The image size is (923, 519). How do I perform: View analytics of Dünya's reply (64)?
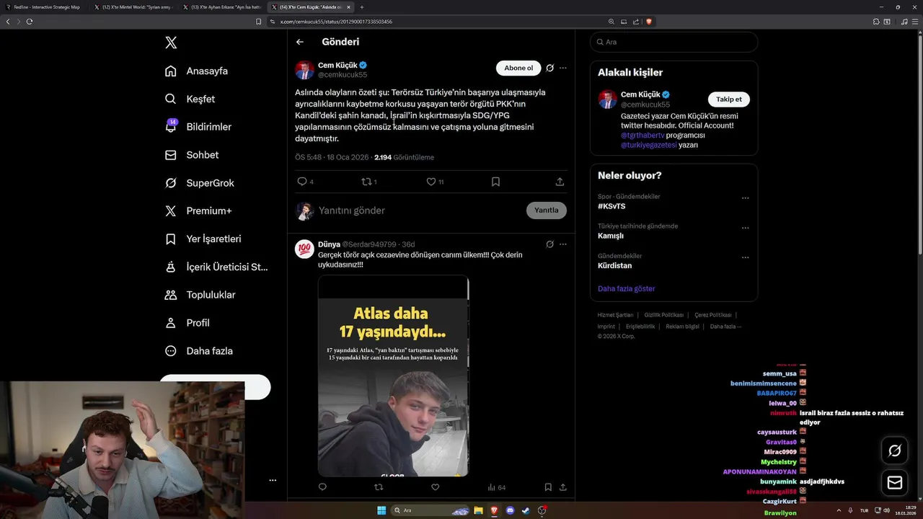tap(496, 487)
